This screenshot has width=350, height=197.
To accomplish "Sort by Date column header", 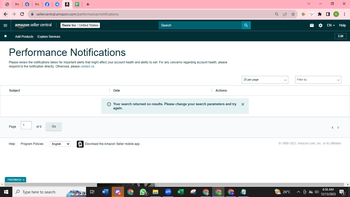I will (117, 91).
